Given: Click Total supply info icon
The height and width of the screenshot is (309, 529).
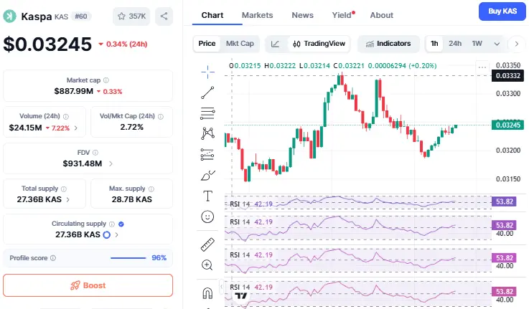Looking at the screenshot, I should coord(64,189).
